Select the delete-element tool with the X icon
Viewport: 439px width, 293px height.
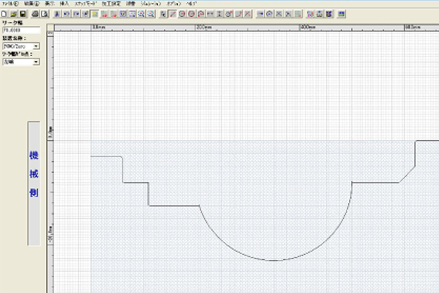pos(246,14)
